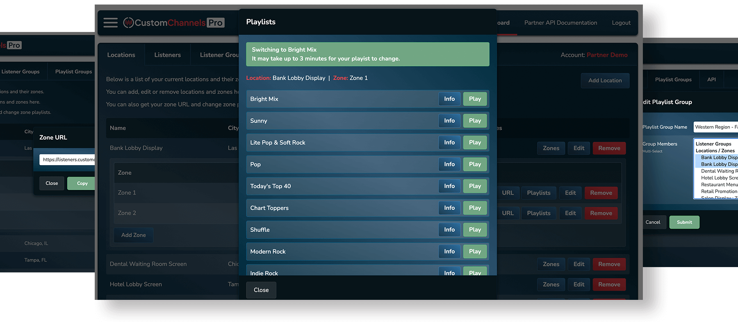Image resolution: width=738 pixels, height=322 pixels.
Task: Click the CustomChannels Pro logo
Action: coord(174,23)
